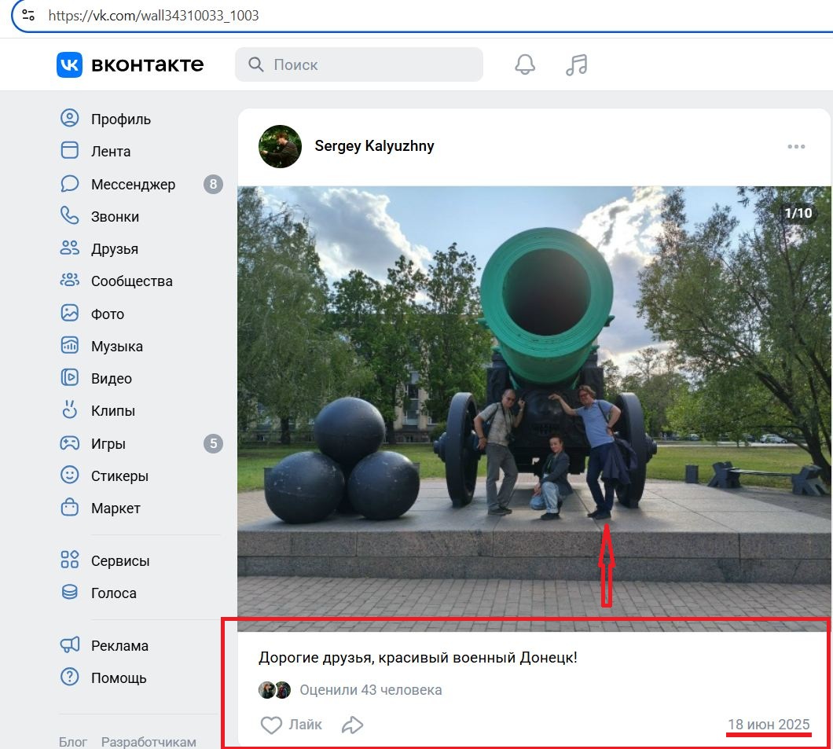Click the Games controller icon
Viewport: 833px width, 749px height.
(x=70, y=443)
